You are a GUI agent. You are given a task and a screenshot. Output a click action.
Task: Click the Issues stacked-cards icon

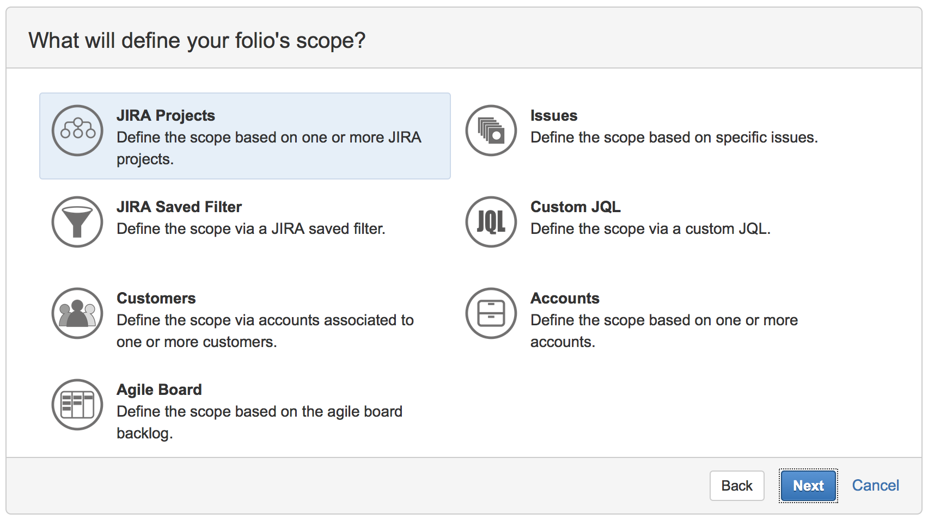coord(490,131)
